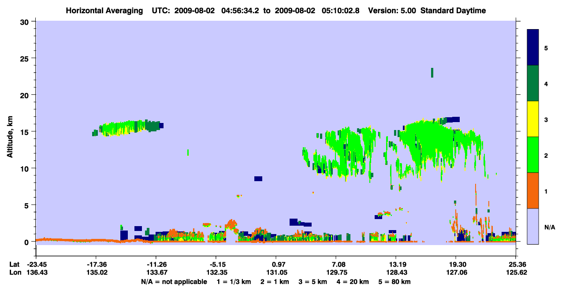Click the yellow colorbar segment labeled 3

tap(533, 119)
